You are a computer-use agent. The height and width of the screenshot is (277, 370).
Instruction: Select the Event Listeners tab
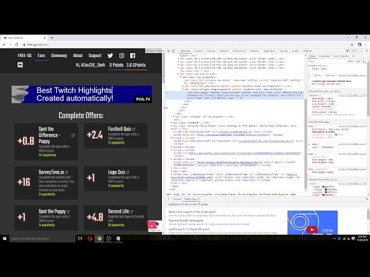point(341,56)
